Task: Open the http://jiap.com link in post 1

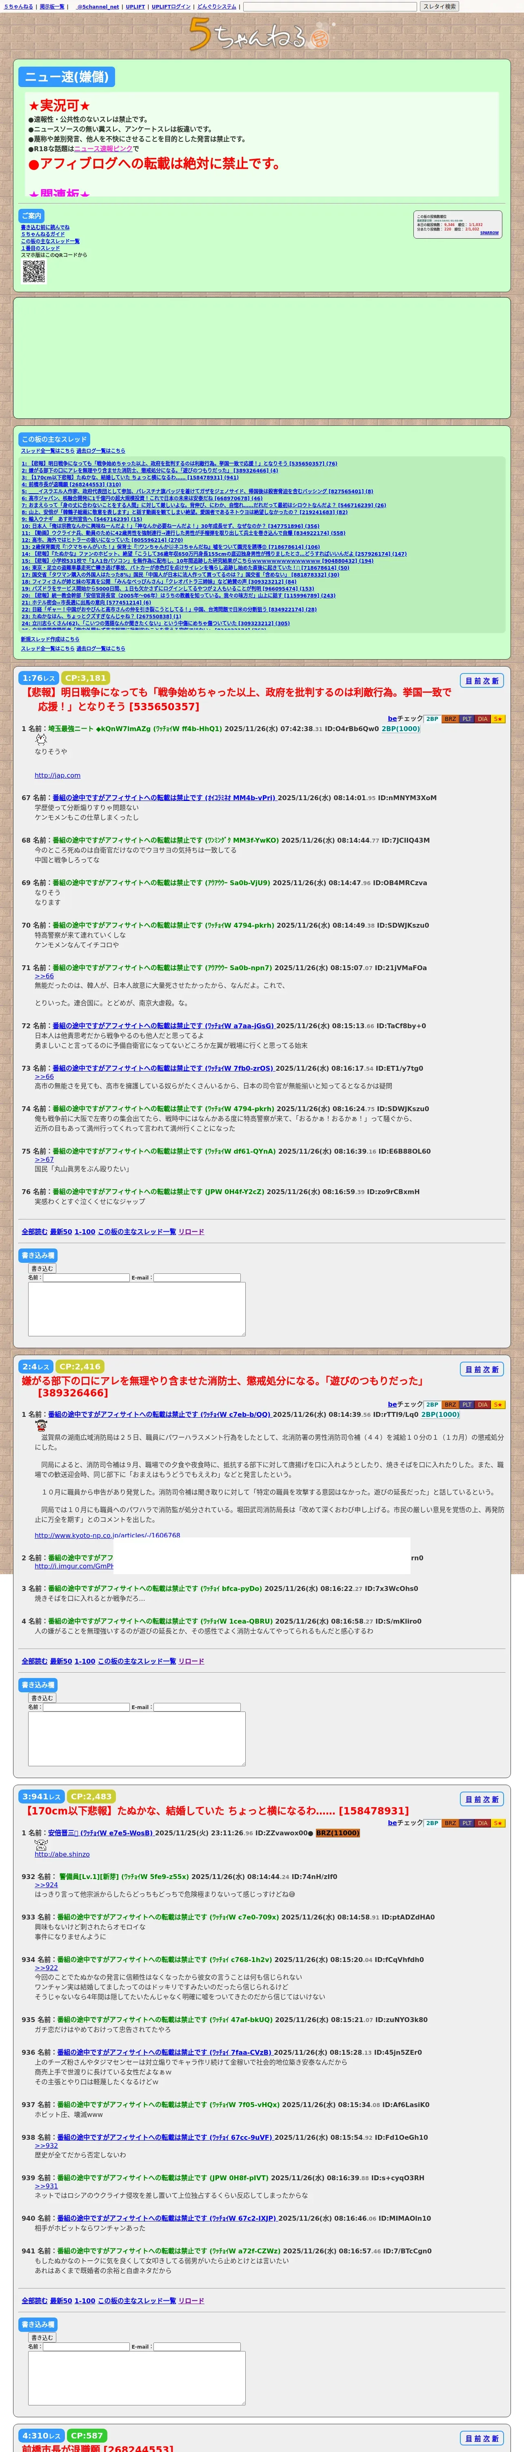Action: [57, 776]
